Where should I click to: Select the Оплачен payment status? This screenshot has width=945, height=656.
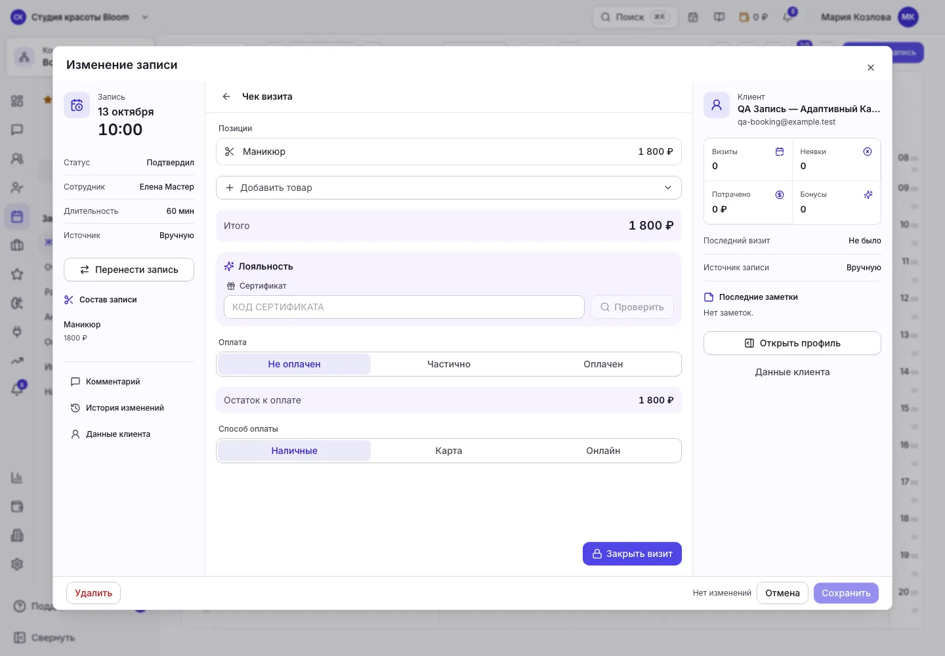(x=603, y=364)
